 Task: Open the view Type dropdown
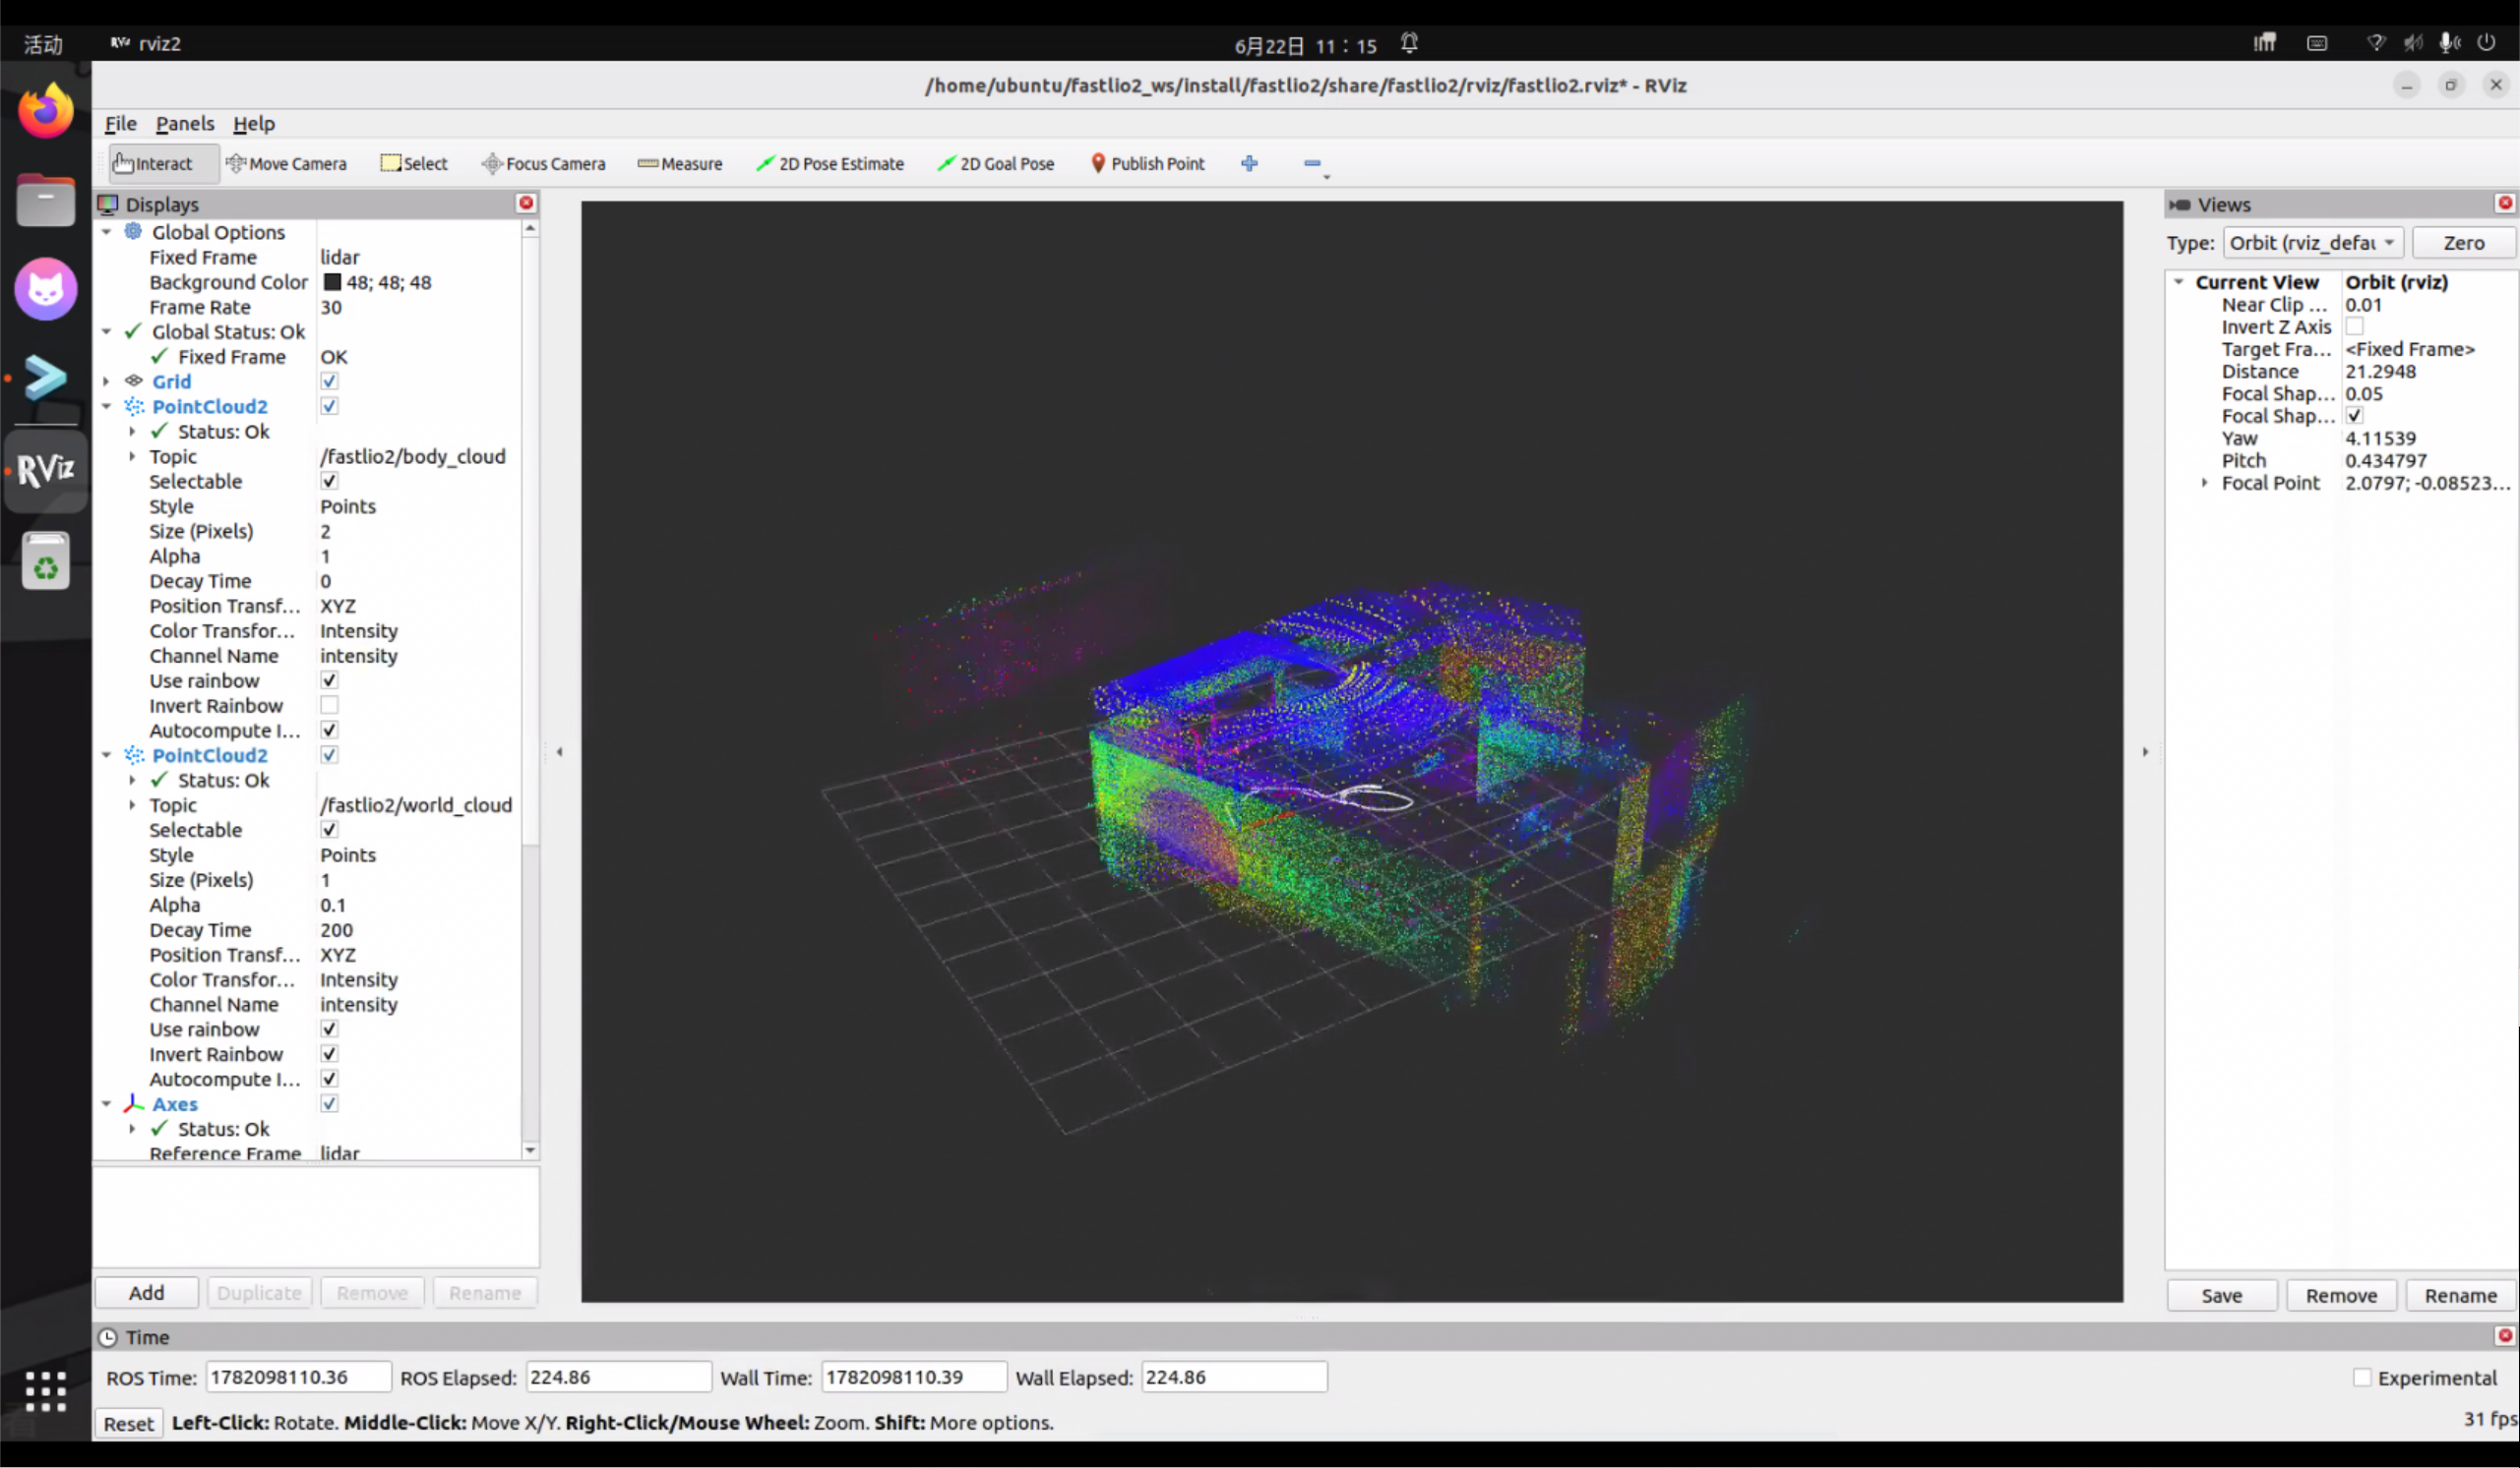coord(2313,243)
